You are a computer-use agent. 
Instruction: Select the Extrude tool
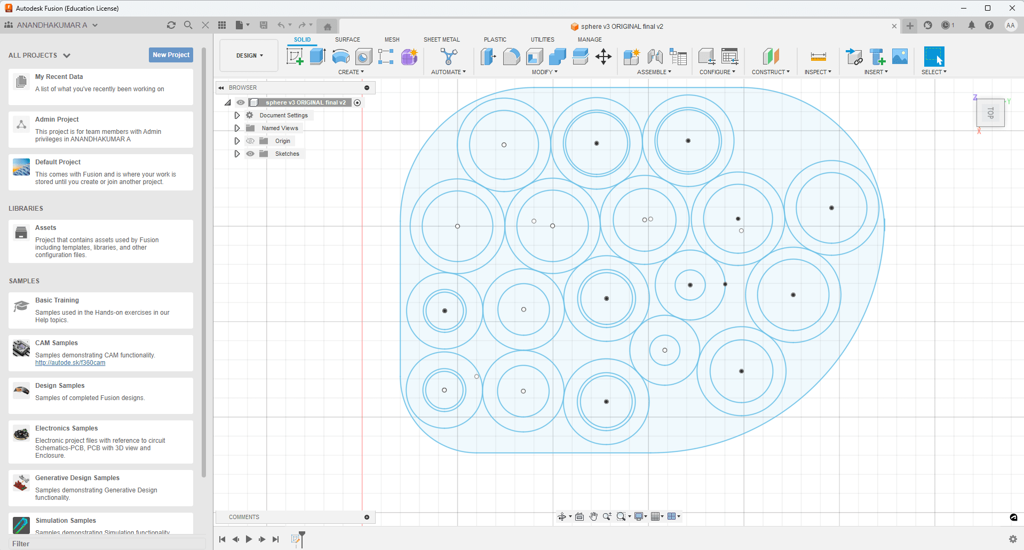[x=317, y=57]
